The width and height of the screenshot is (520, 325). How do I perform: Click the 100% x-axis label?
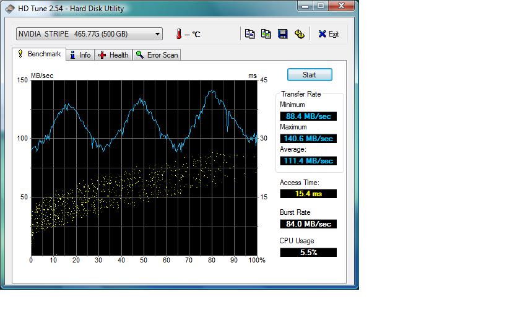pyautogui.click(x=257, y=261)
